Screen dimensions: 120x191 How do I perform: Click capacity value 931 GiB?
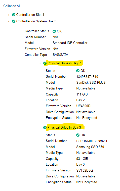coord(82,159)
